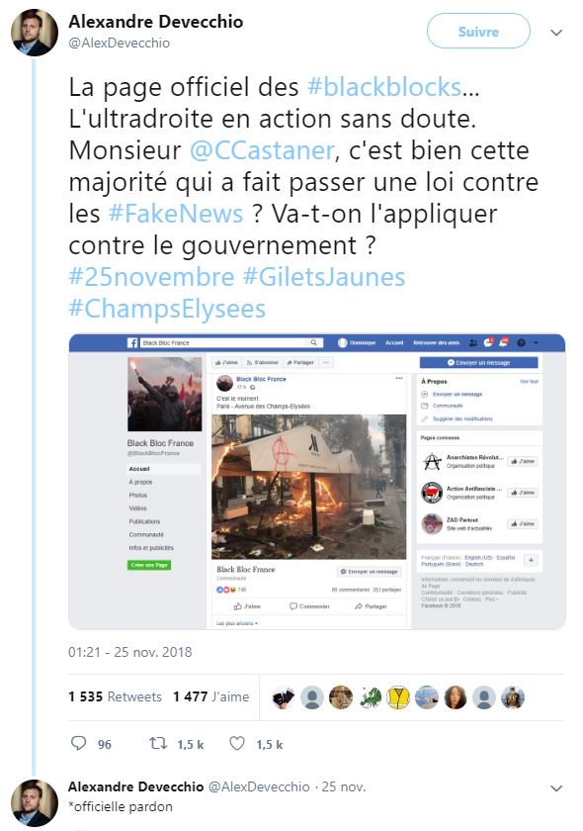Like the tweet with the heart icon

pyautogui.click(x=237, y=744)
